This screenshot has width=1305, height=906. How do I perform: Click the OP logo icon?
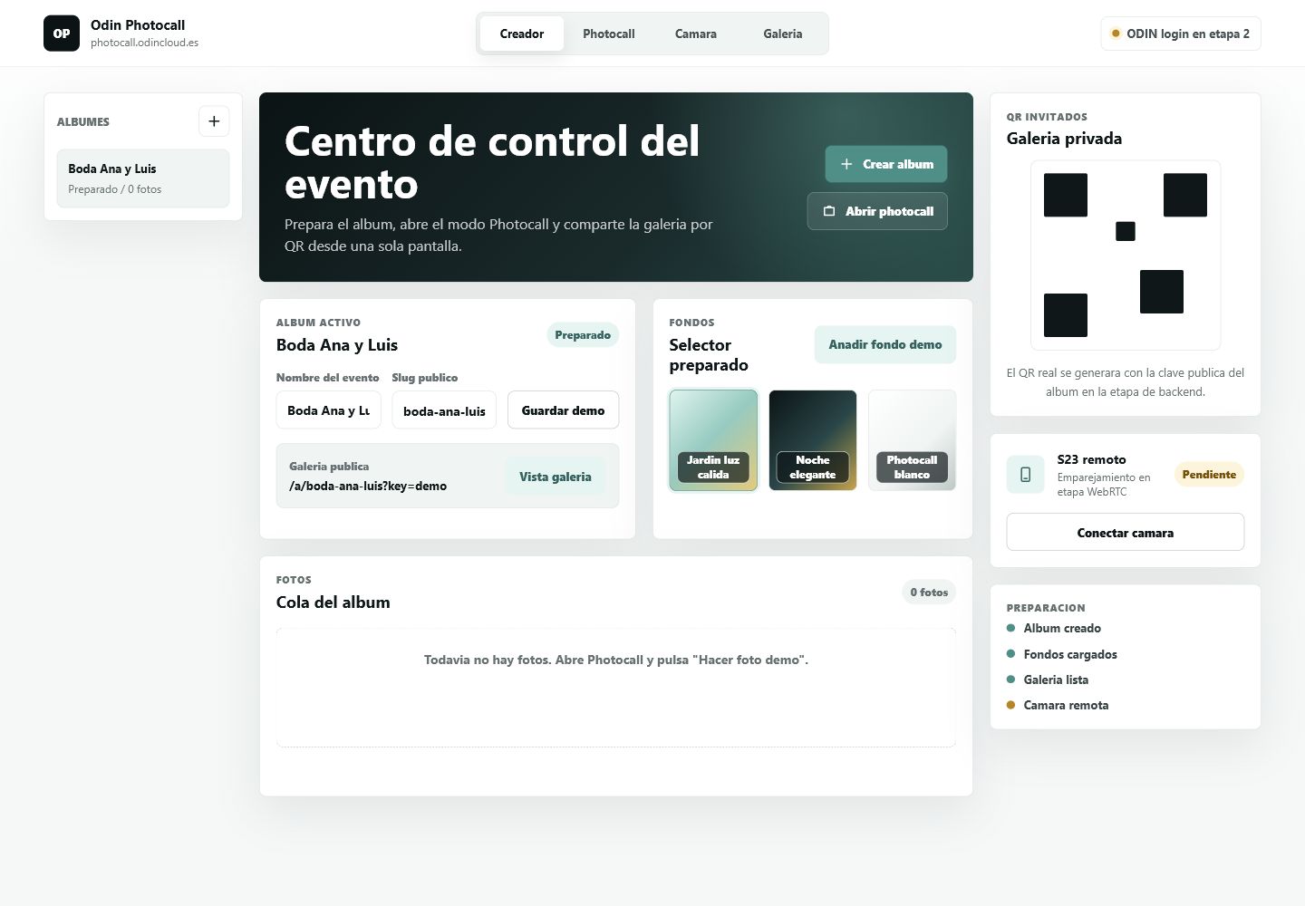(62, 34)
